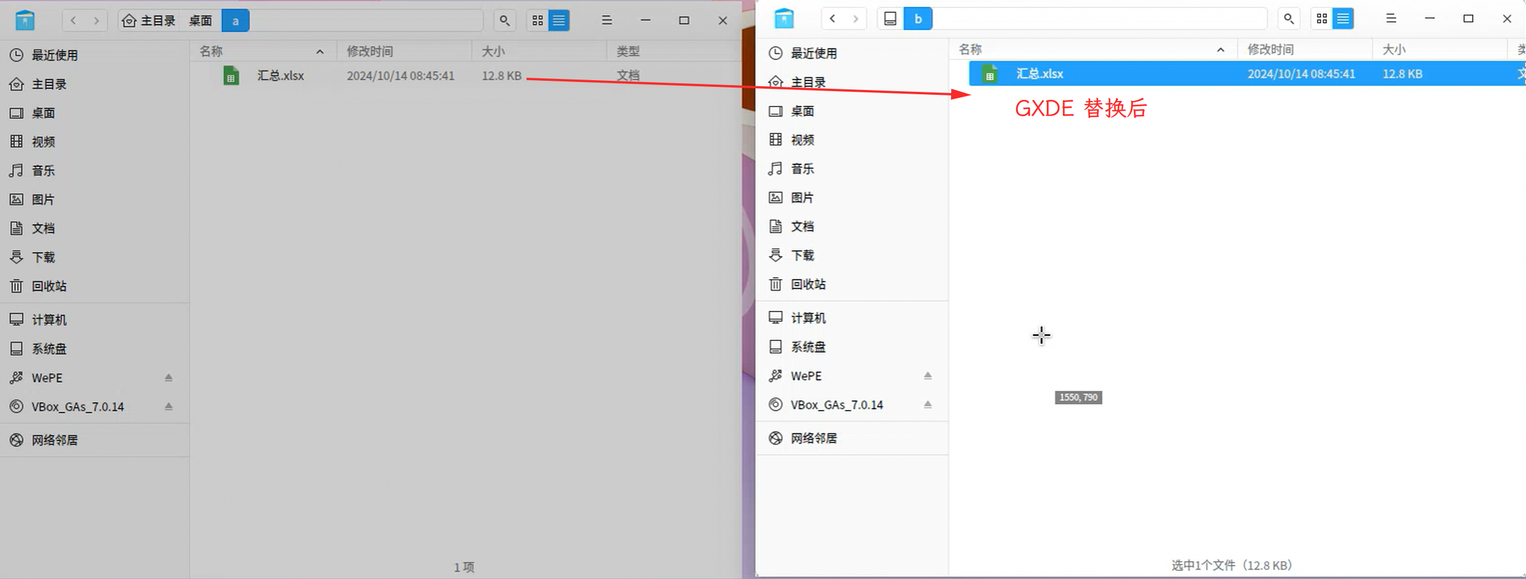Switch right window to list view
Viewport: 1526px width, 579px height.
click(x=1343, y=19)
